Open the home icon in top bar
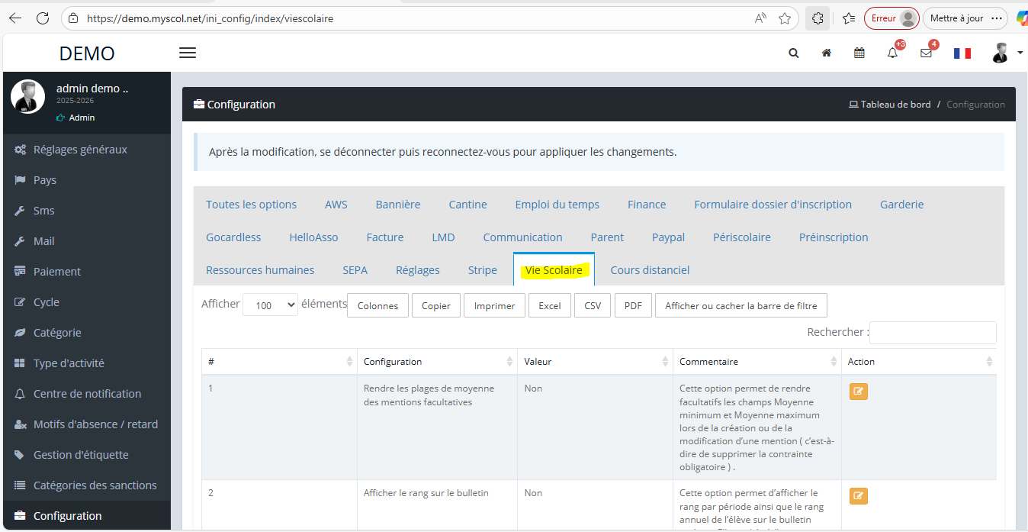The height and width of the screenshot is (532, 1028). click(x=826, y=53)
